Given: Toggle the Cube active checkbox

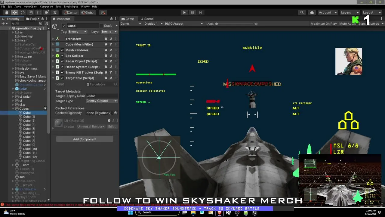Looking at the screenshot, I should click(63, 26).
